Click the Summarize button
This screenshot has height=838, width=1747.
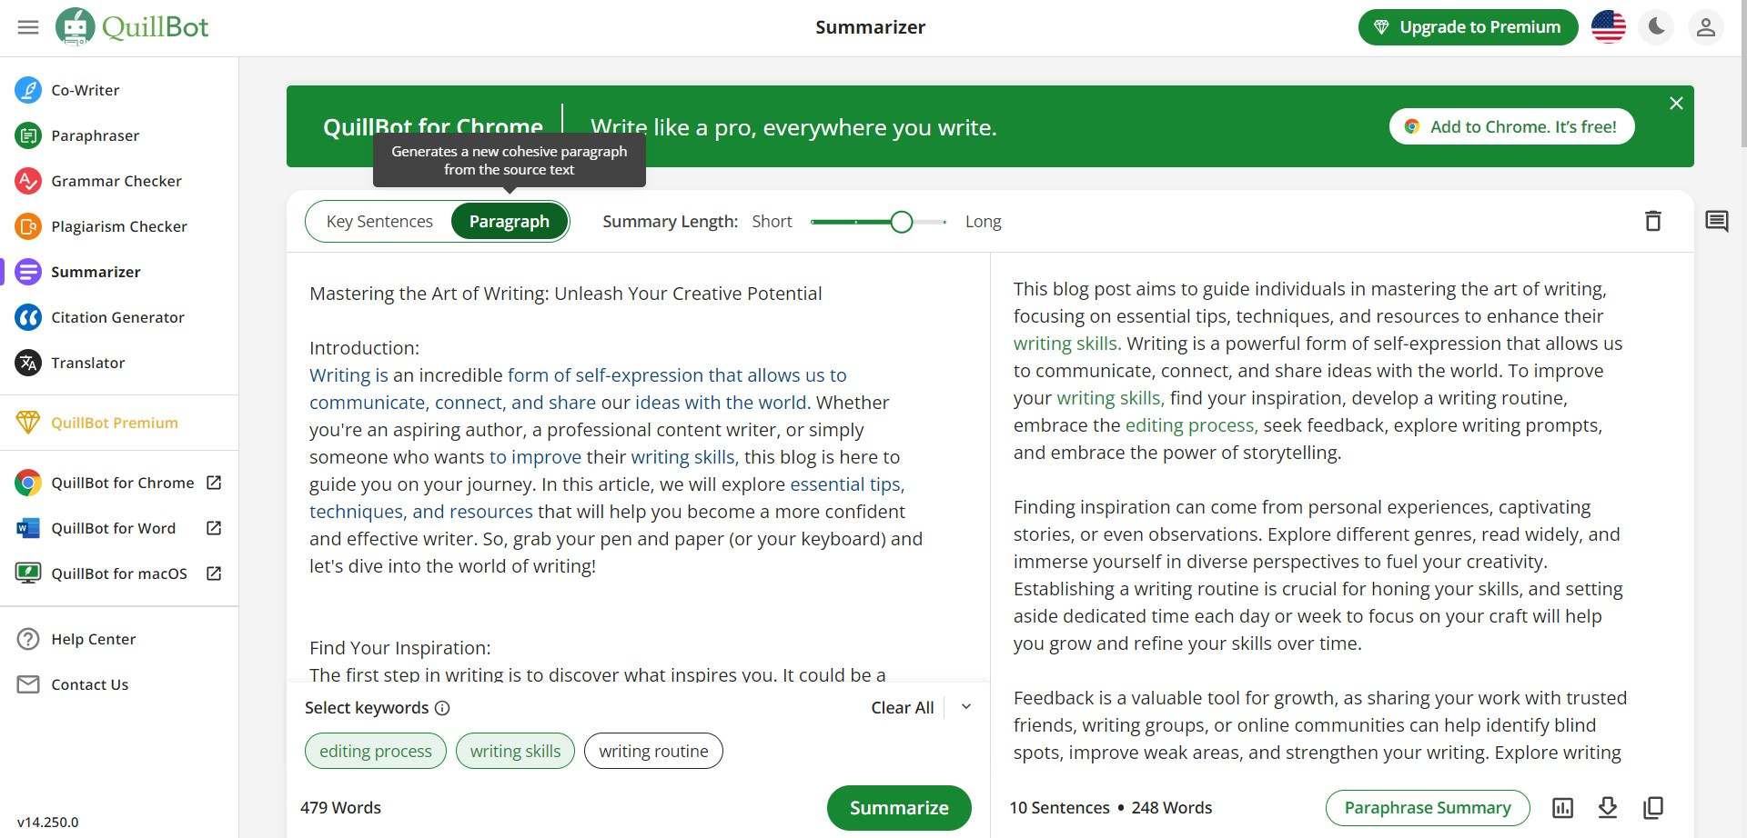(x=899, y=808)
